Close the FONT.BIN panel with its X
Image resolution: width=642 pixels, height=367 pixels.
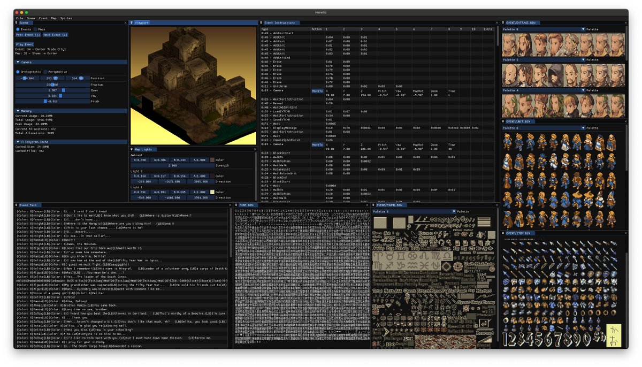[367, 205]
